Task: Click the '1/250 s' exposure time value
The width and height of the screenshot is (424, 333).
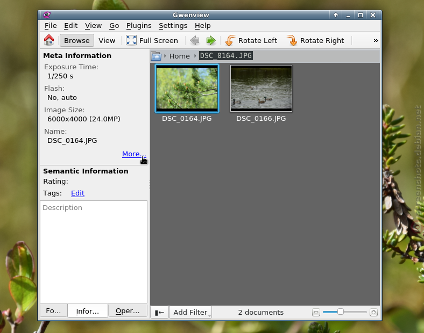Action: coord(60,76)
